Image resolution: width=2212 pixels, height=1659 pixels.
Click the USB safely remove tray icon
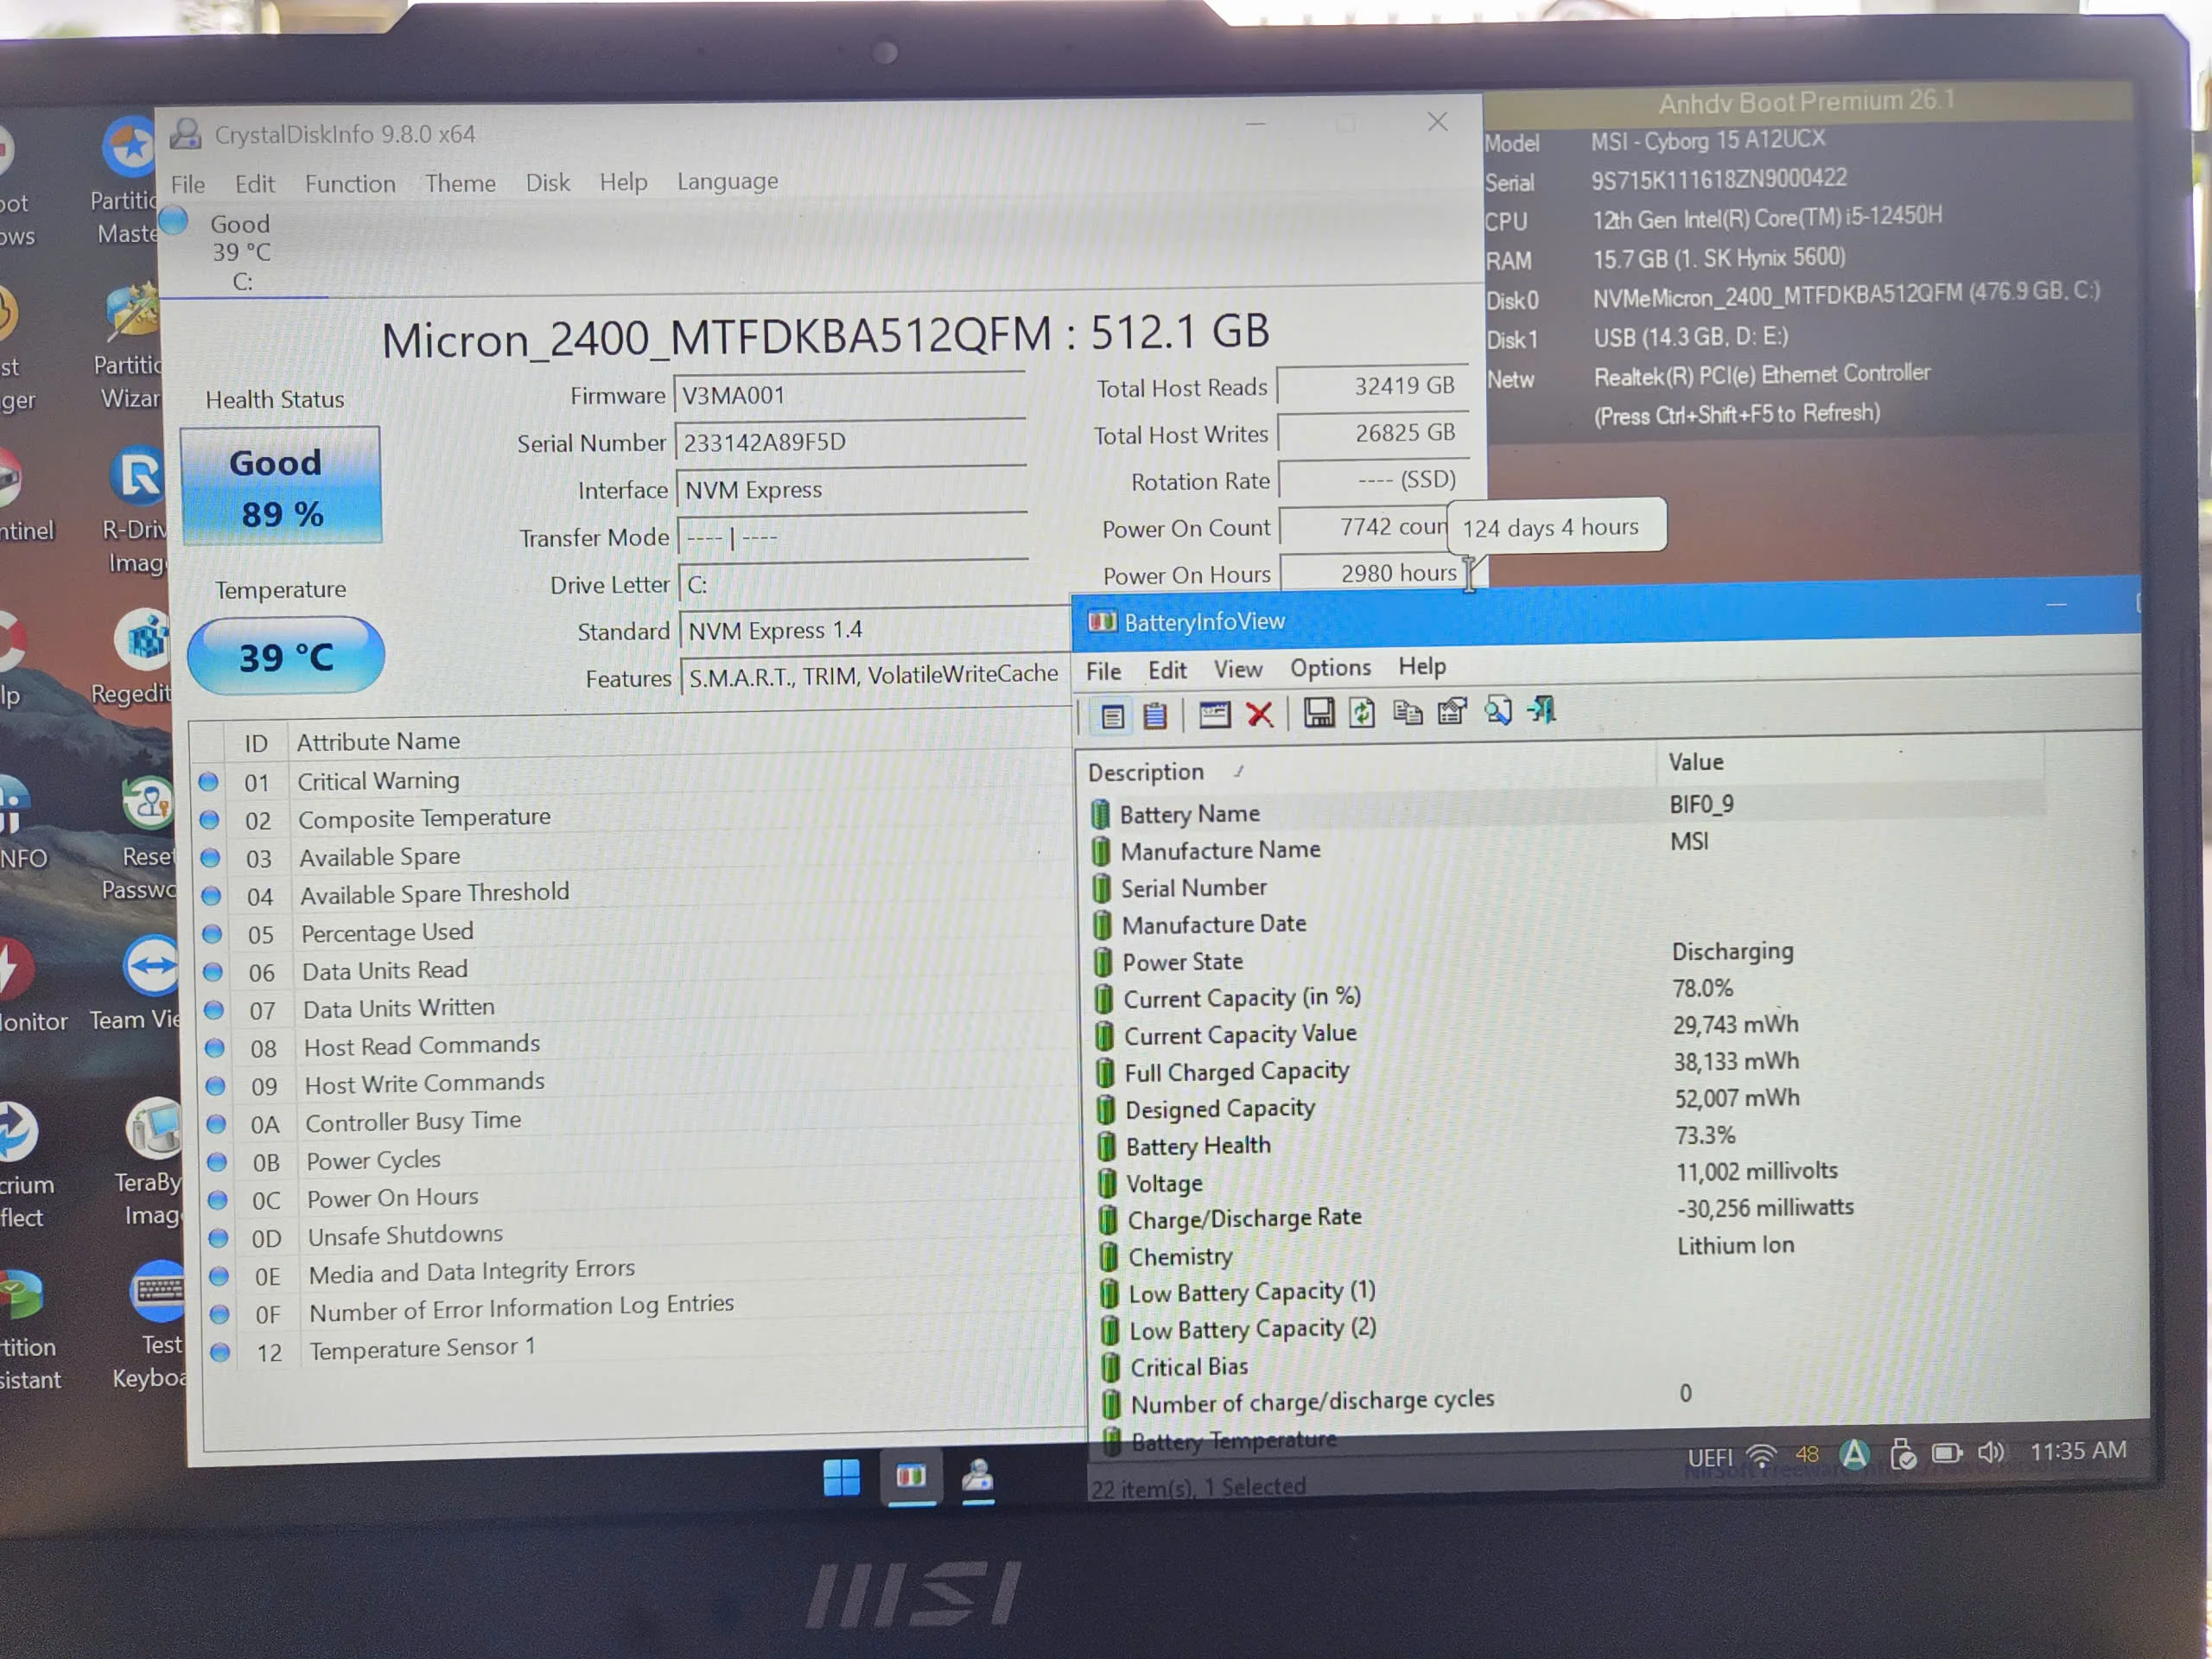coord(1903,1454)
